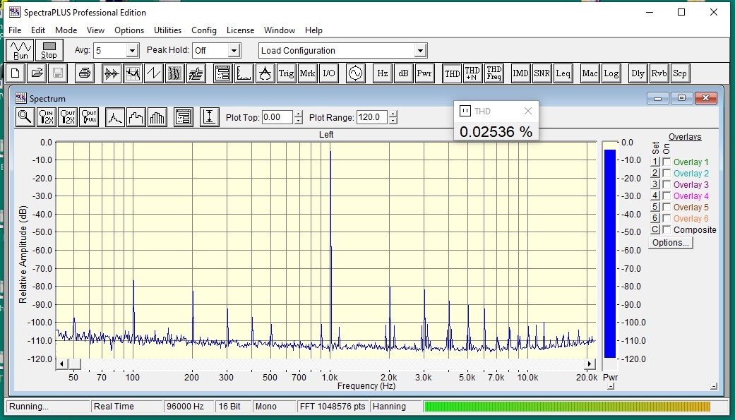The height and width of the screenshot is (420, 735).
Task: Open the IMD utility
Action: click(x=521, y=73)
